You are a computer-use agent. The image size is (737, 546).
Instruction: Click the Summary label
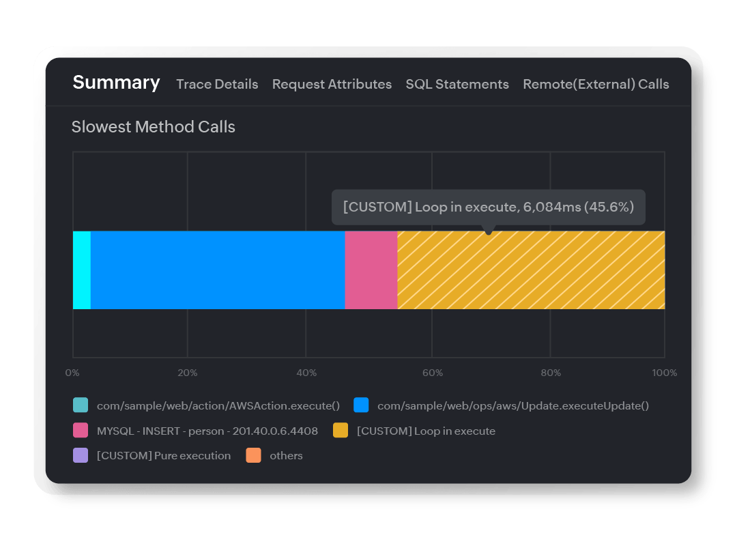pos(116,83)
